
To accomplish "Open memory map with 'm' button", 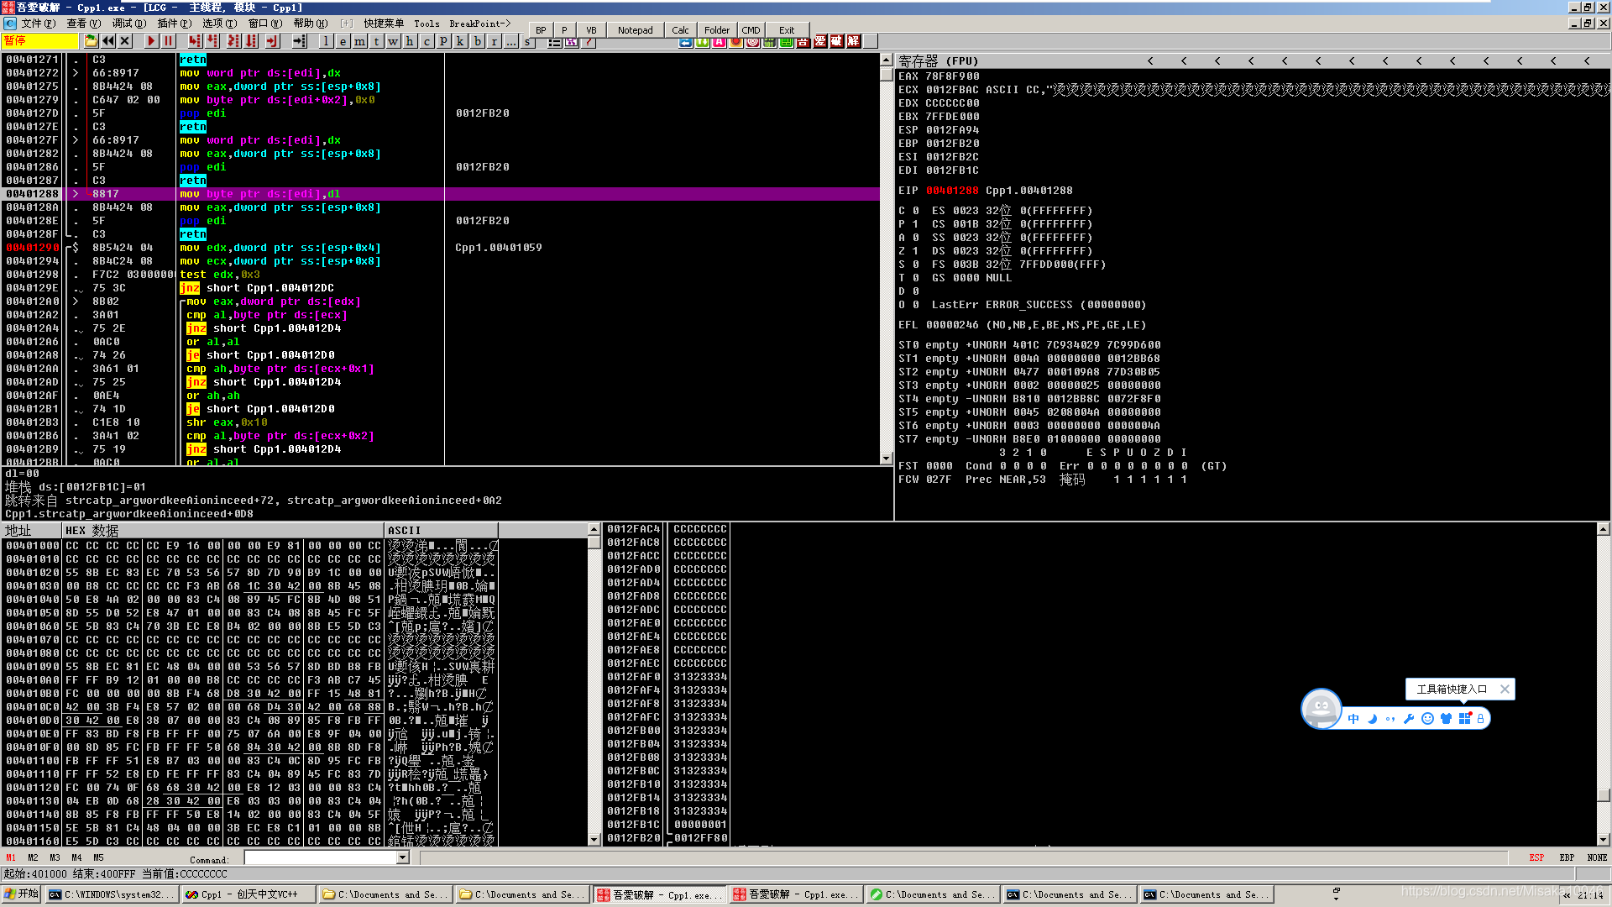I will pos(359,41).
